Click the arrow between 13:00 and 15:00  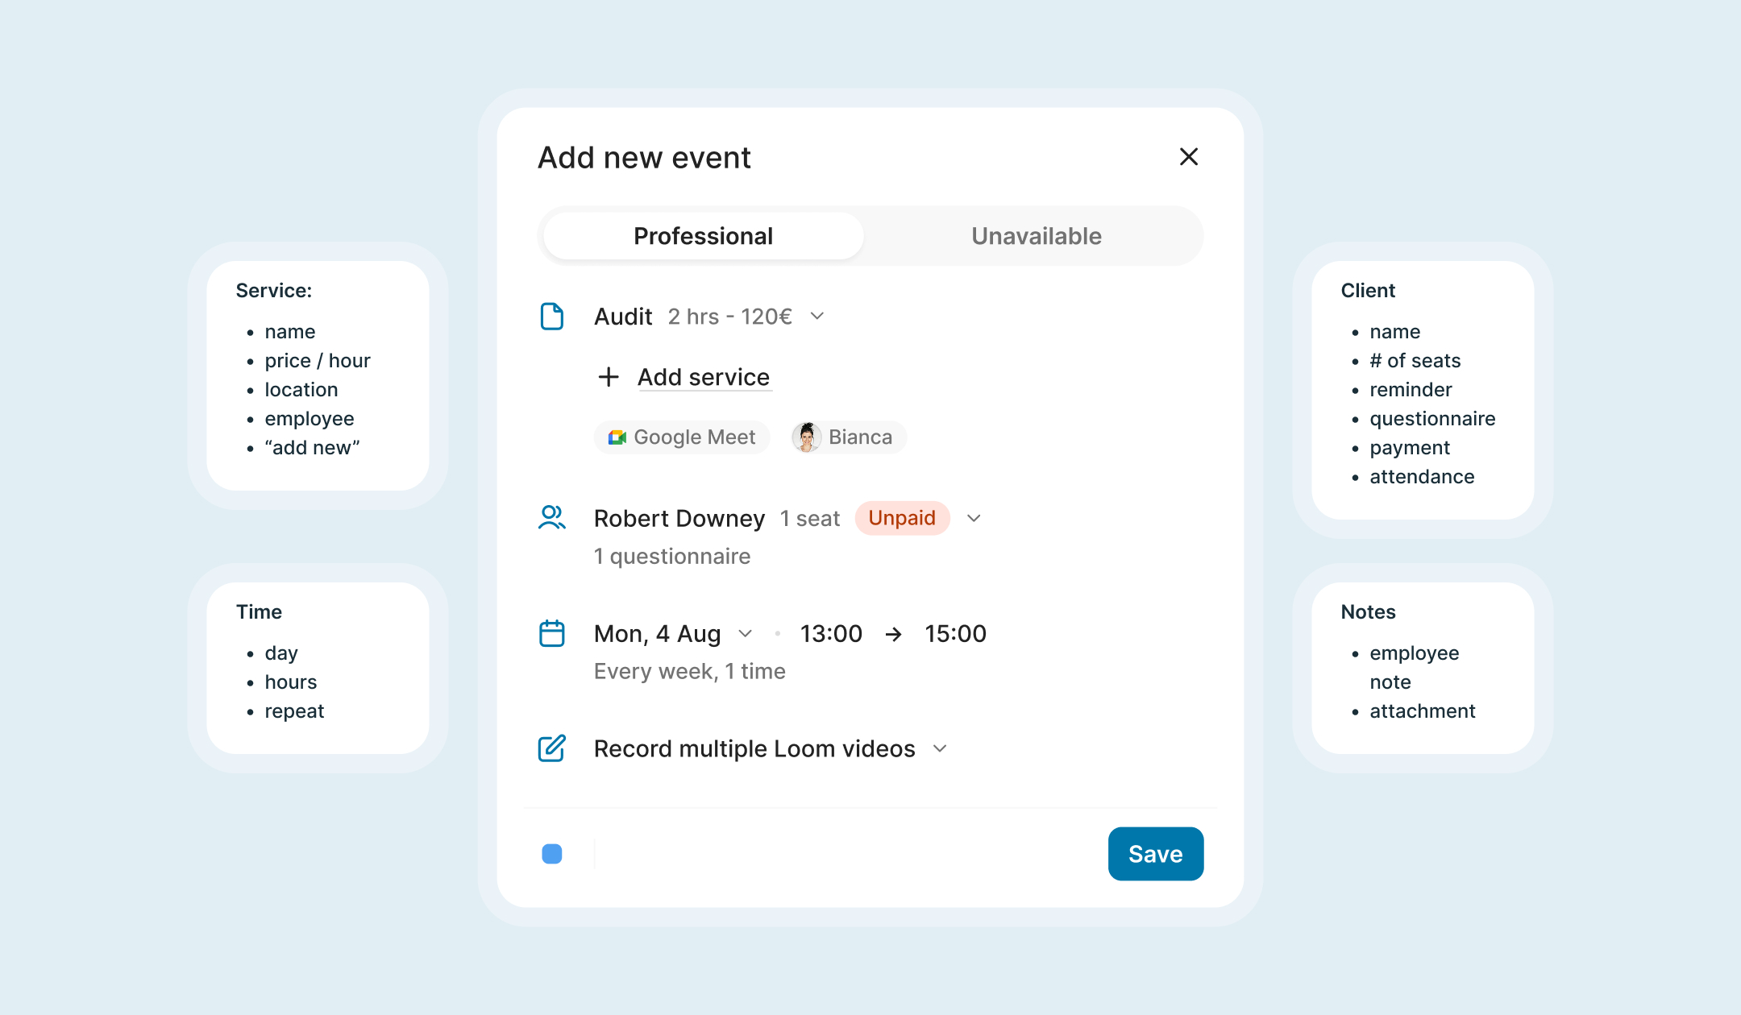pos(893,634)
